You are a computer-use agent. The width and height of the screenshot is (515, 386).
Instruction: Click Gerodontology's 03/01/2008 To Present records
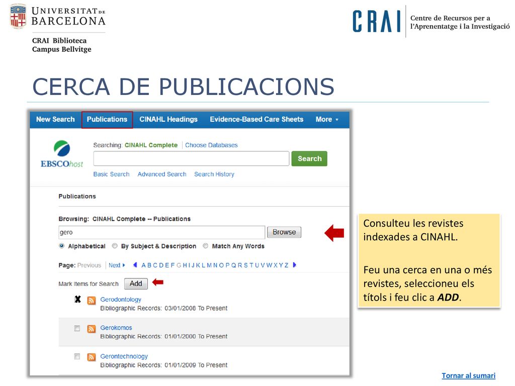[x=196, y=308]
